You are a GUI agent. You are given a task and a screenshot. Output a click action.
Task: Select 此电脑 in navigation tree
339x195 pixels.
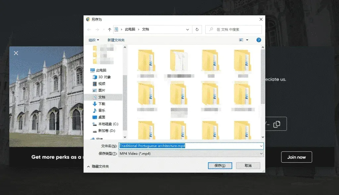pyautogui.click(x=101, y=70)
